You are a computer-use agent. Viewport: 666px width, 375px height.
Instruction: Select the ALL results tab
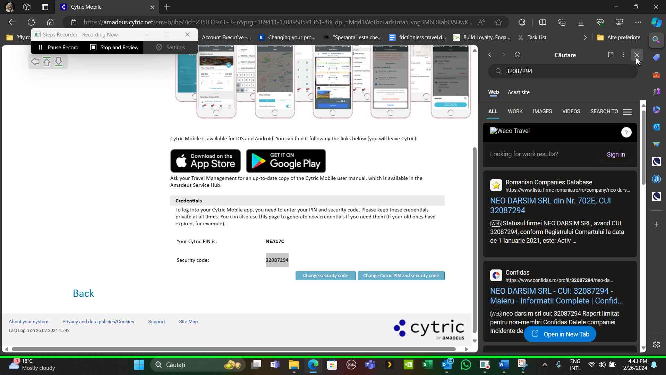click(493, 111)
